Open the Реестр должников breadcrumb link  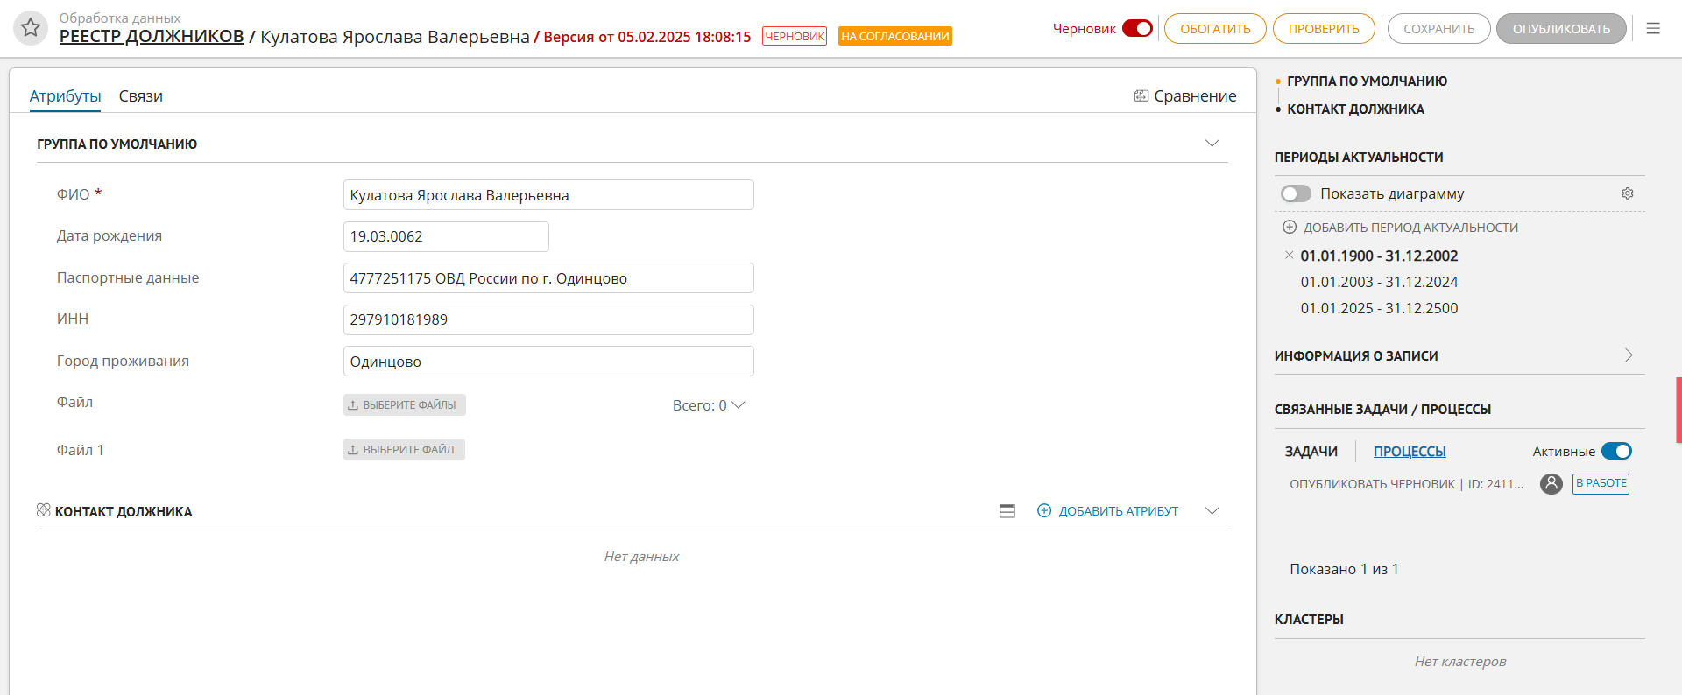coord(152,37)
